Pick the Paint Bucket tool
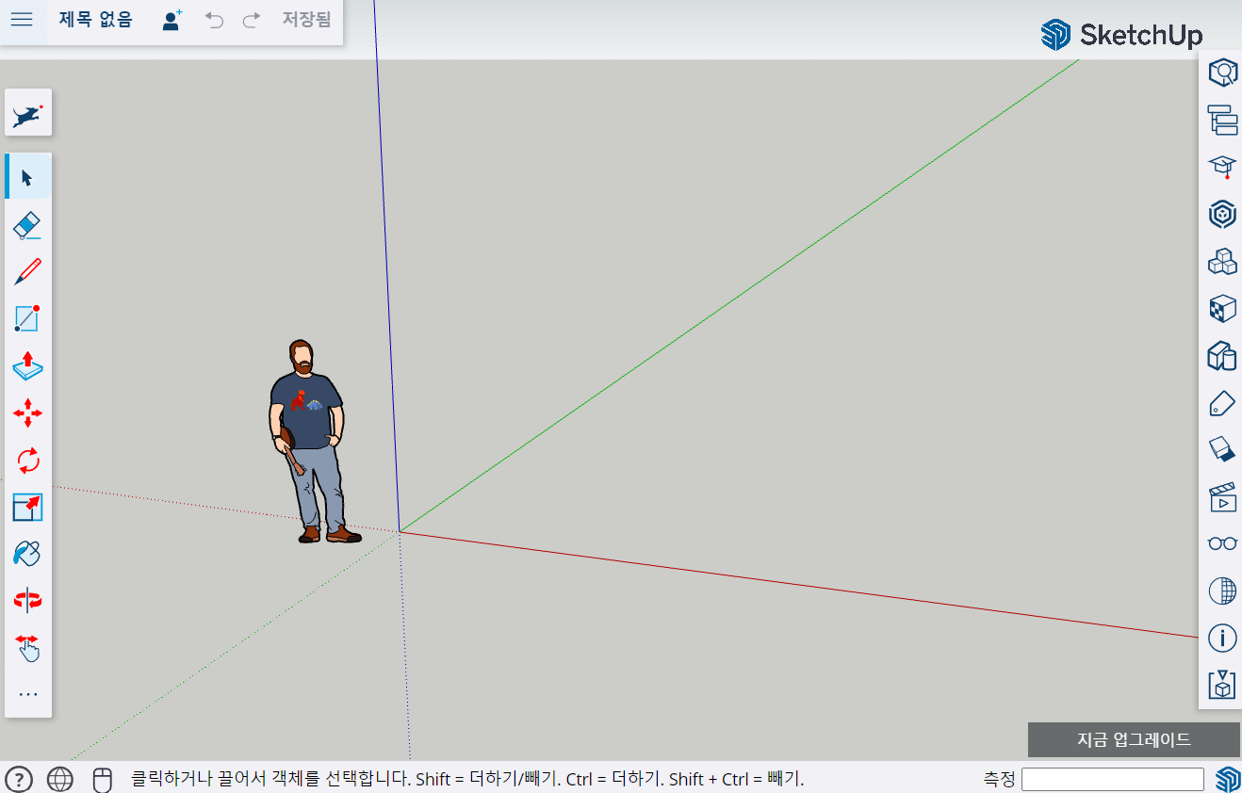The image size is (1242, 793). [x=27, y=554]
